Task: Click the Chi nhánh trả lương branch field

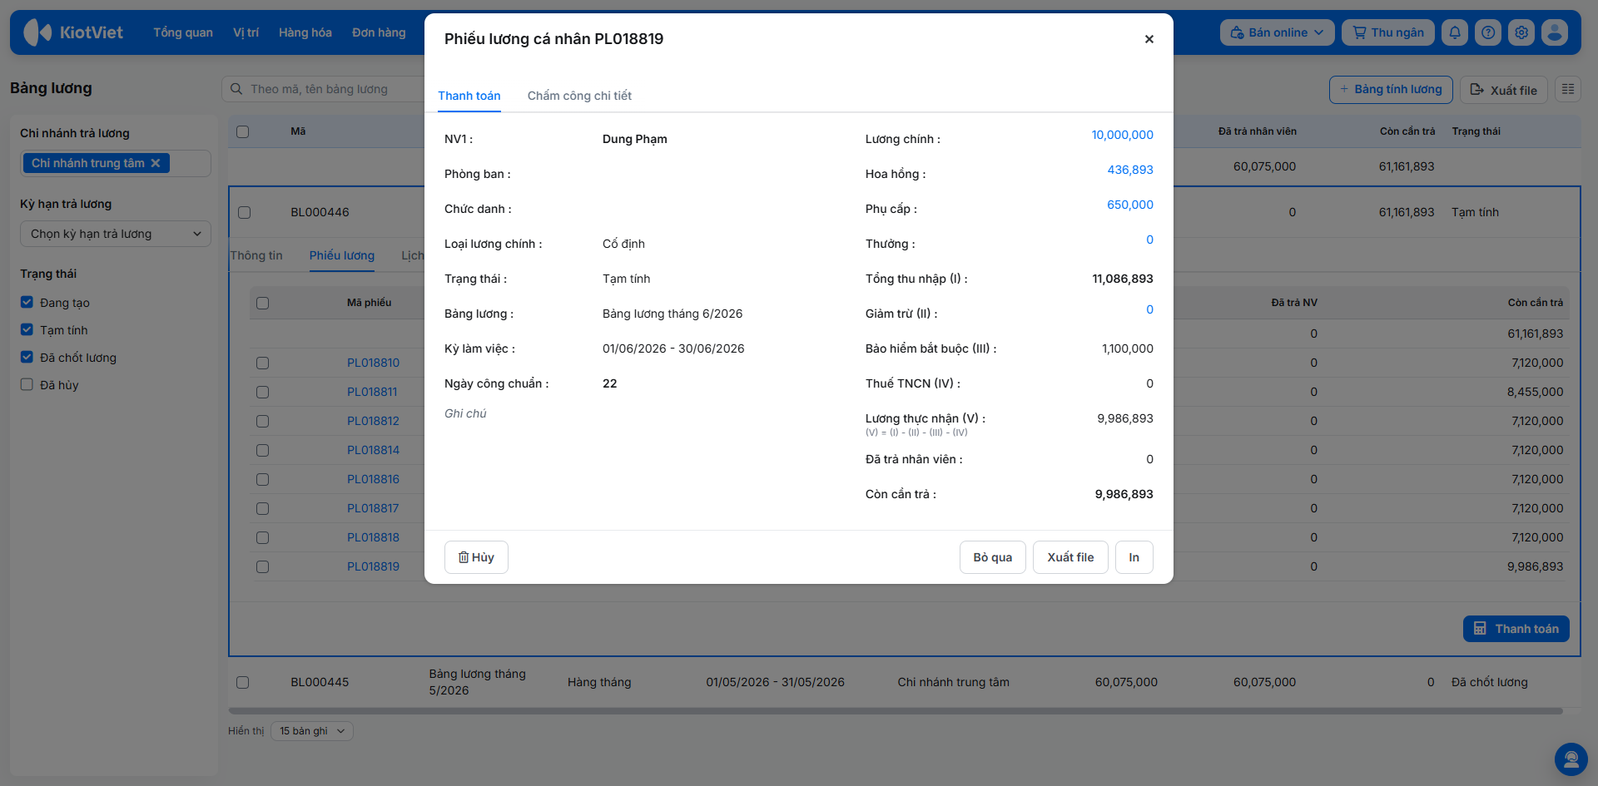Action: tap(116, 163)
